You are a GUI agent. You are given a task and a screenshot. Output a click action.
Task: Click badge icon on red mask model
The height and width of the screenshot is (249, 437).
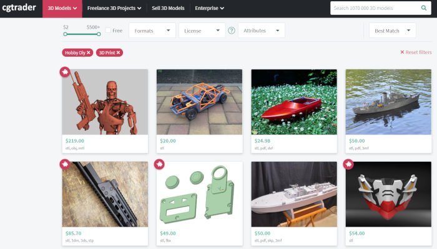[349, 164]
